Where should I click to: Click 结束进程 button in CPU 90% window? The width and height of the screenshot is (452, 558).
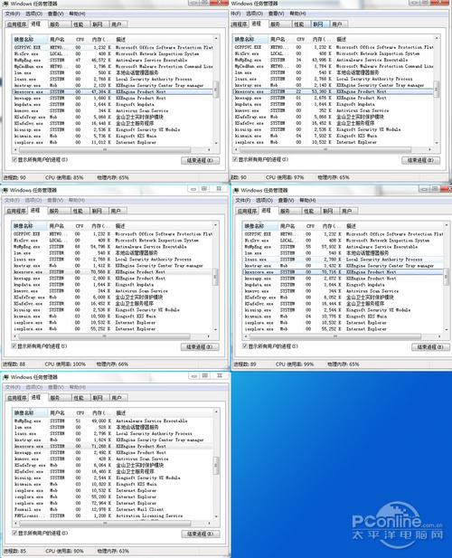point(201,534)
